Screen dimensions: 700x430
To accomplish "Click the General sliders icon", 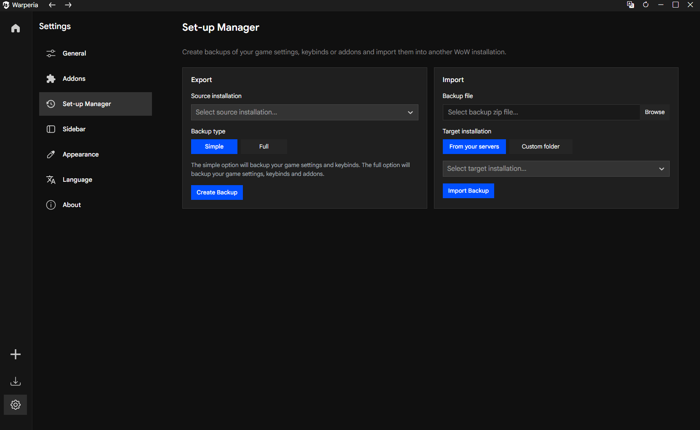I will (x=51, y=53).
